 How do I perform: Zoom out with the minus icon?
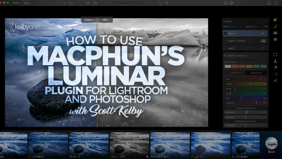pyautogui.click(x=58, y=3)
